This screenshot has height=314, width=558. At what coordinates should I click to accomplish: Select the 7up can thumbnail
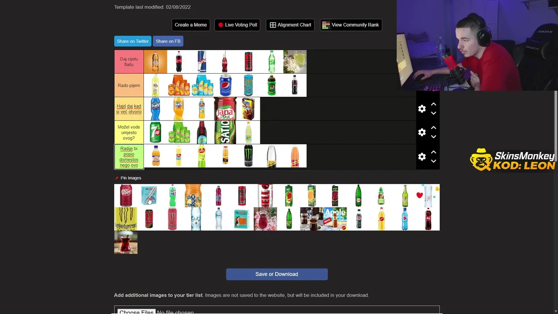(155, 133)
